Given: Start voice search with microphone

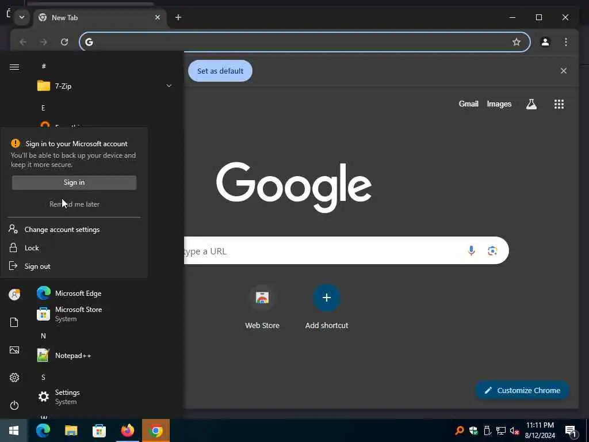Looking at the screenshot, I should (x=471, y=251).
